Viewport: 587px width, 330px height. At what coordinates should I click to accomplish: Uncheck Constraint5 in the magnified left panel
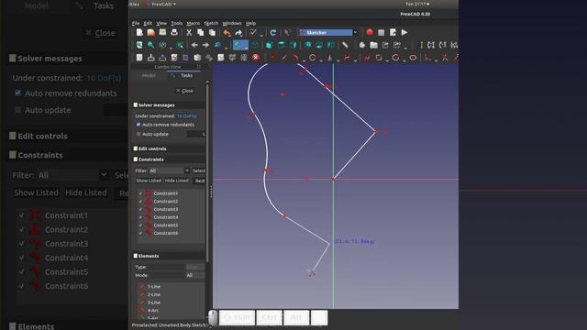22,271
